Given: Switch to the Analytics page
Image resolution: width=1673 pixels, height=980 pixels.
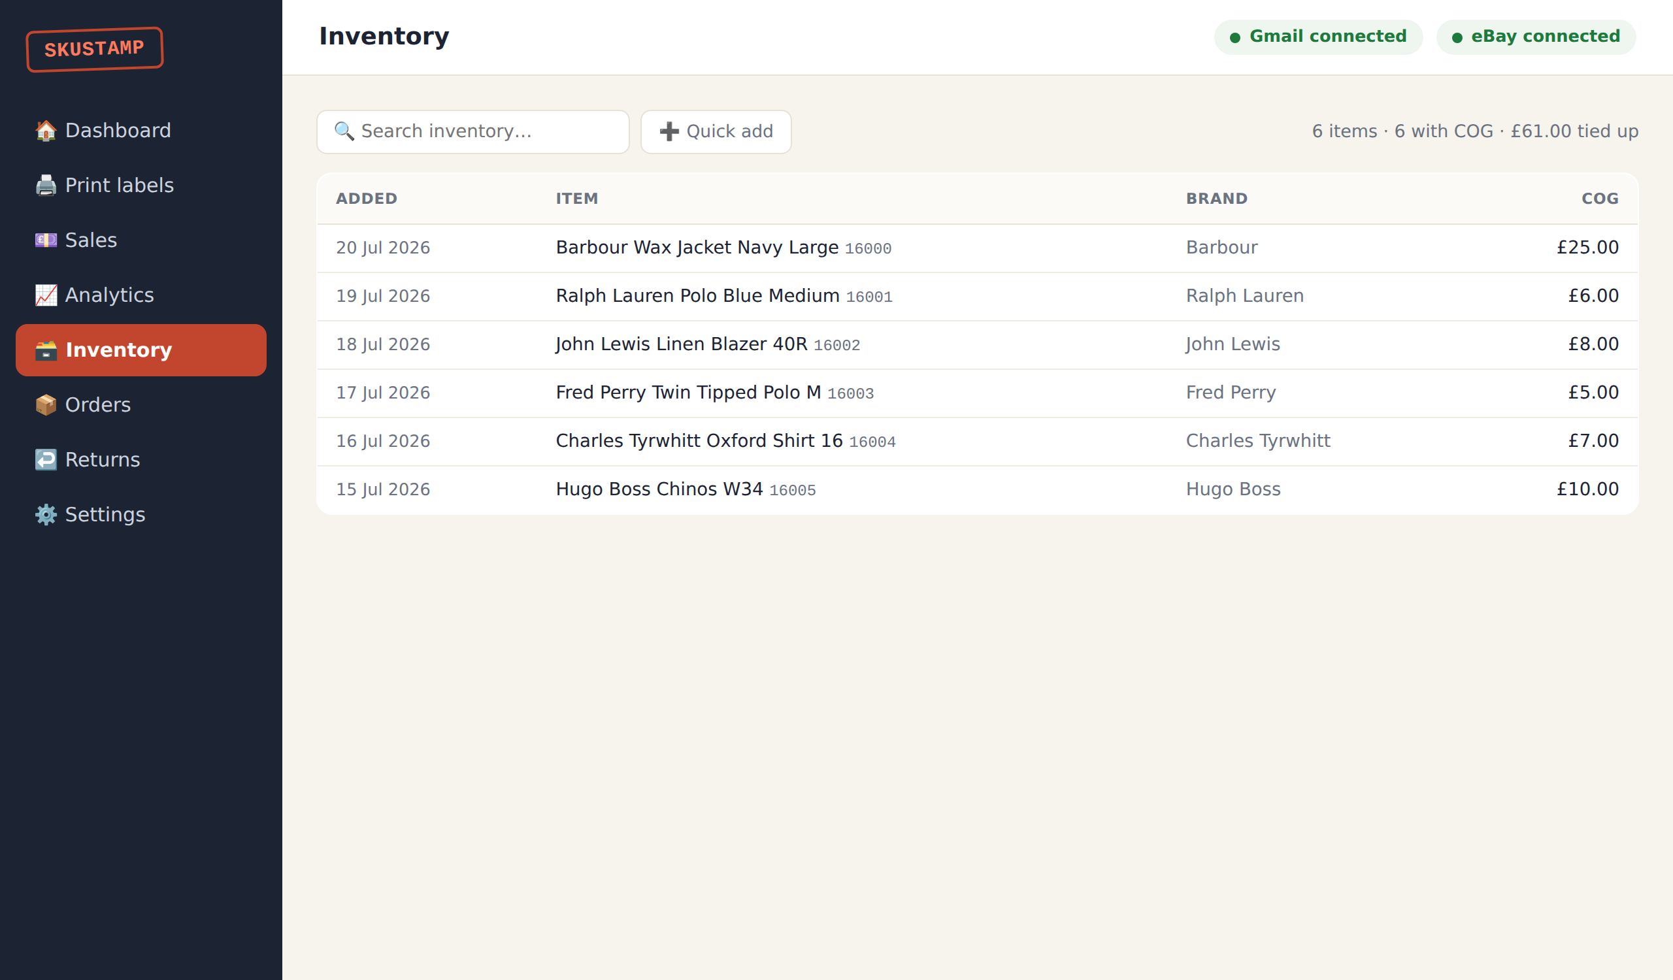Looking at the screenshot, I should point(141,295).
